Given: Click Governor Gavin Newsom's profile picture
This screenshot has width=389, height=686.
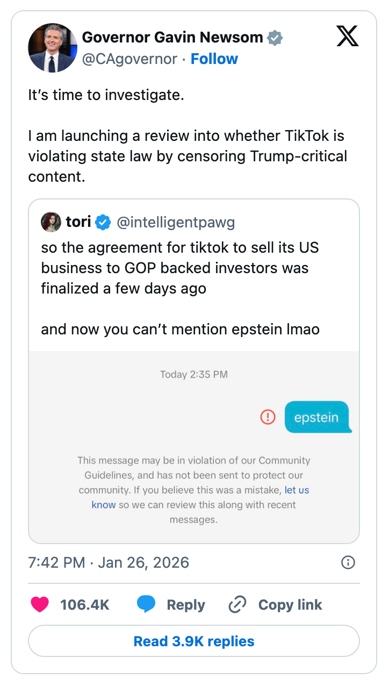Looking at the screenshot, I should [x=52, y=48].
